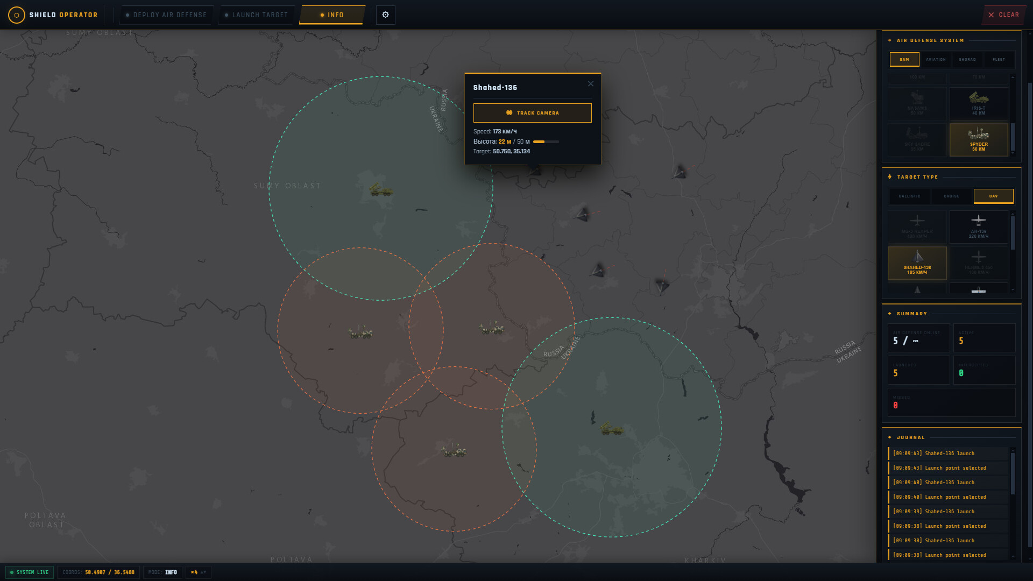The width and height of the screenshot is (1033, 581).
Task: Click the Clear button
Action: point(1004,15)
